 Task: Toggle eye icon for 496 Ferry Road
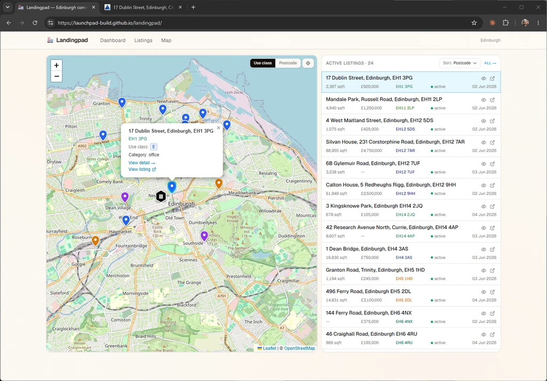tap(483, 292)
